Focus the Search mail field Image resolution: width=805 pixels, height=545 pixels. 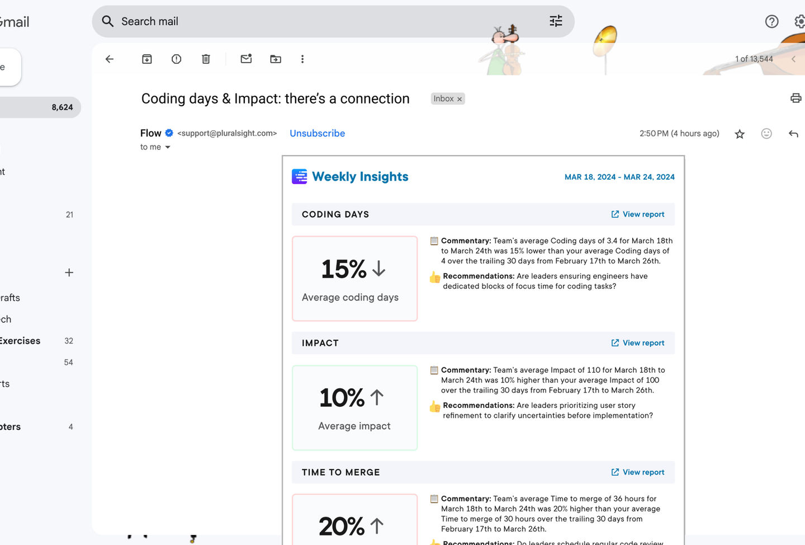tap(333, 21)
